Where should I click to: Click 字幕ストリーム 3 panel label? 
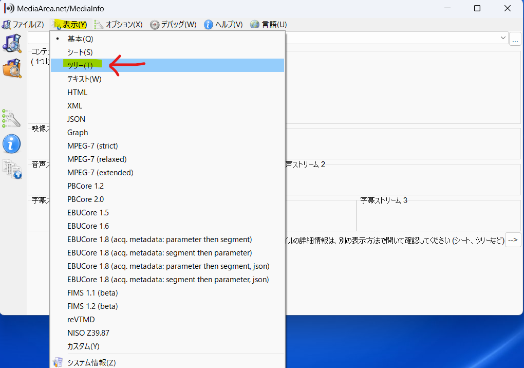[384, 200]
